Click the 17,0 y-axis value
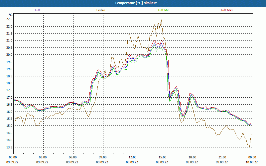Viewport: 266px width, 166px height. tap(9, 97)
